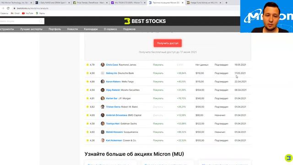Close the Hedge Fund Activity tab

[x=220, y=3]
